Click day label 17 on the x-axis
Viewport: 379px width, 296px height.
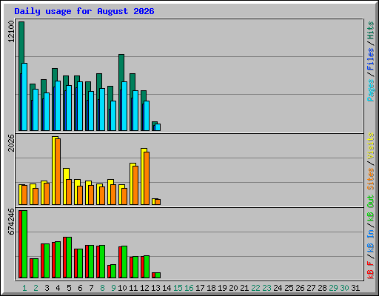click(200, 288)
